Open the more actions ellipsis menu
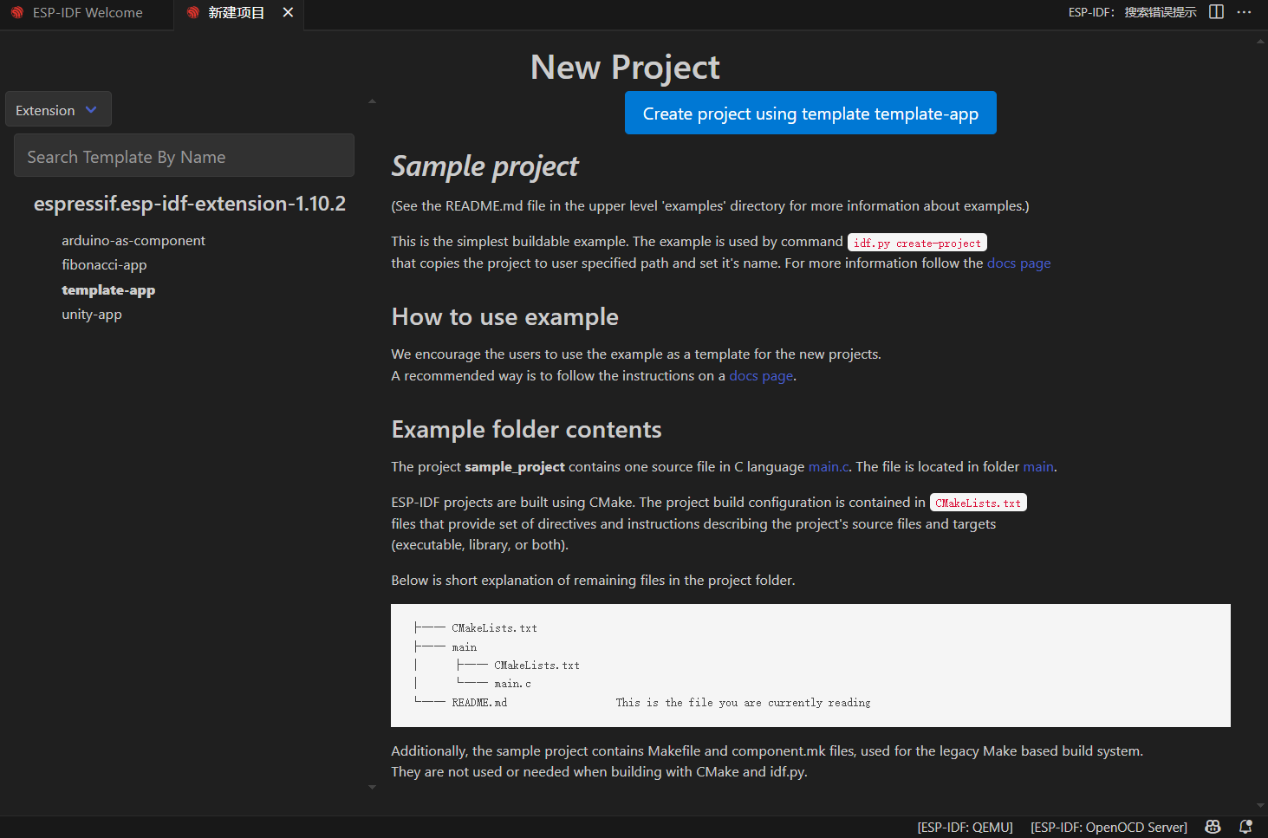Viewport: 1268px width, 838px height. click(x=1244, y=12)
